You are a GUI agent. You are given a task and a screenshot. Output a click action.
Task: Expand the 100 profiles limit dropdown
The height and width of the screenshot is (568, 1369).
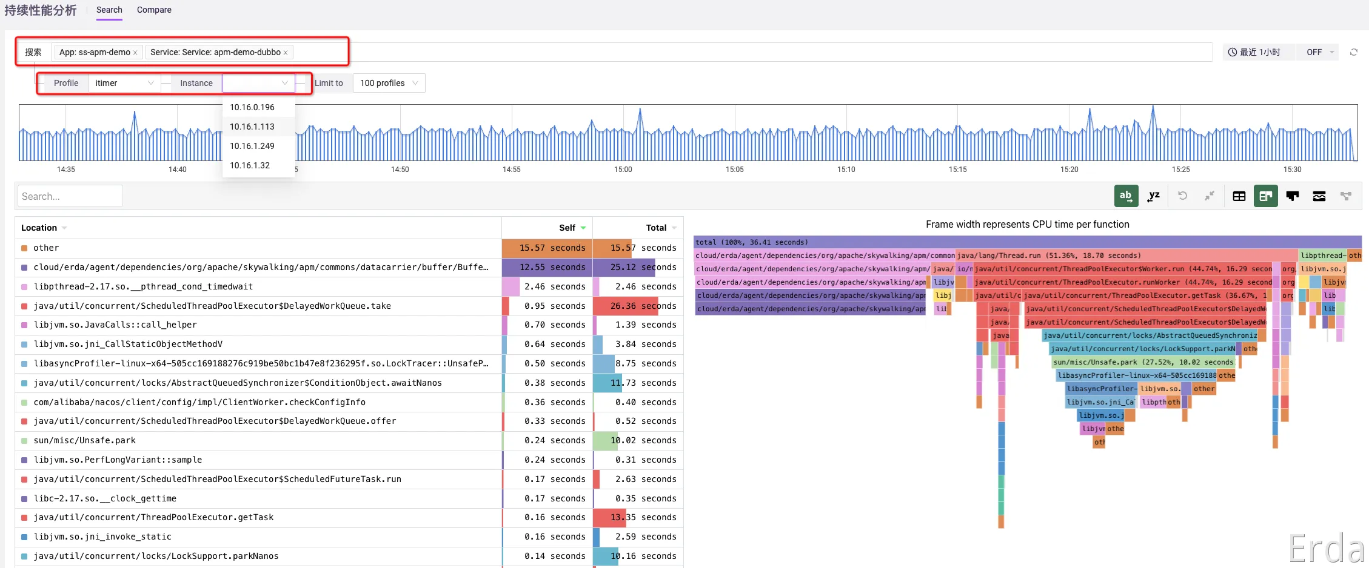[389, 83]
